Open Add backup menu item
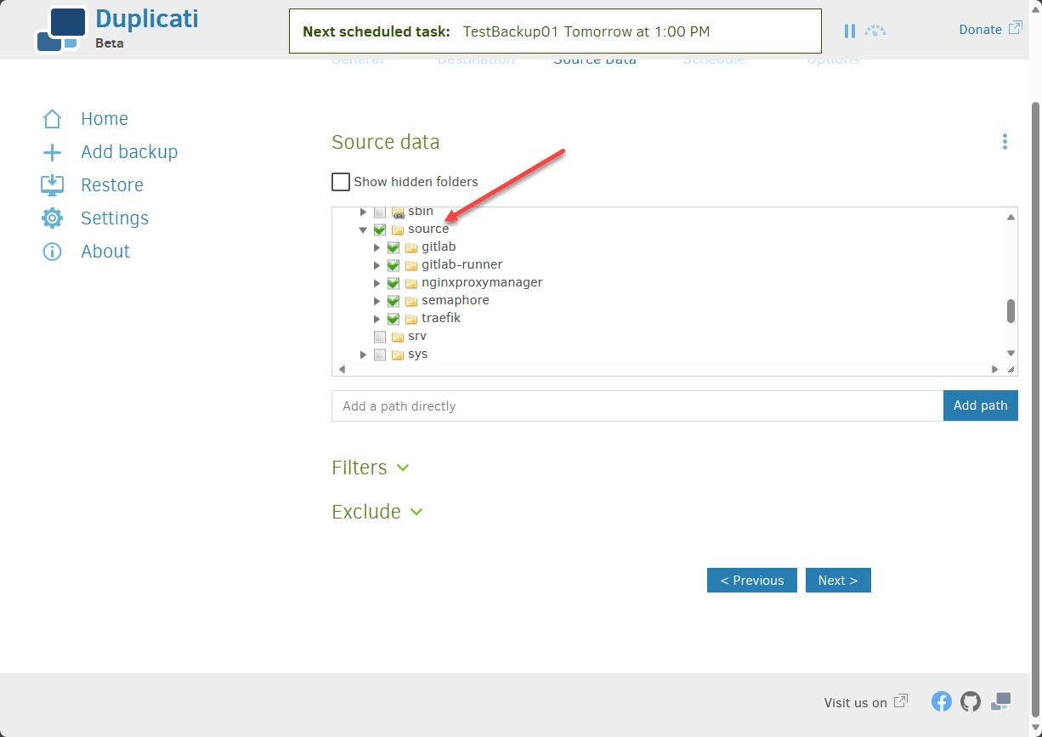Screen dimensions: 1042x737 pyautogui.click(x=129, y=152)
